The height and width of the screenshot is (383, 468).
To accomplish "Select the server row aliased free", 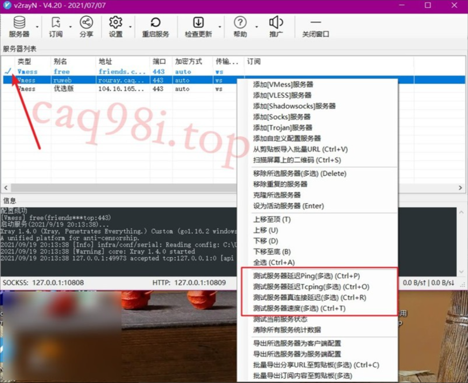I will coord(234,72).
